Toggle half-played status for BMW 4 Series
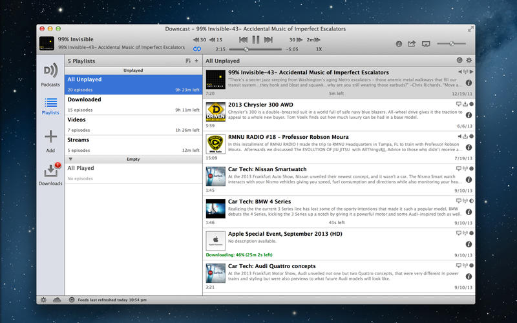This screenshot has height=323, width=517. 472,201
